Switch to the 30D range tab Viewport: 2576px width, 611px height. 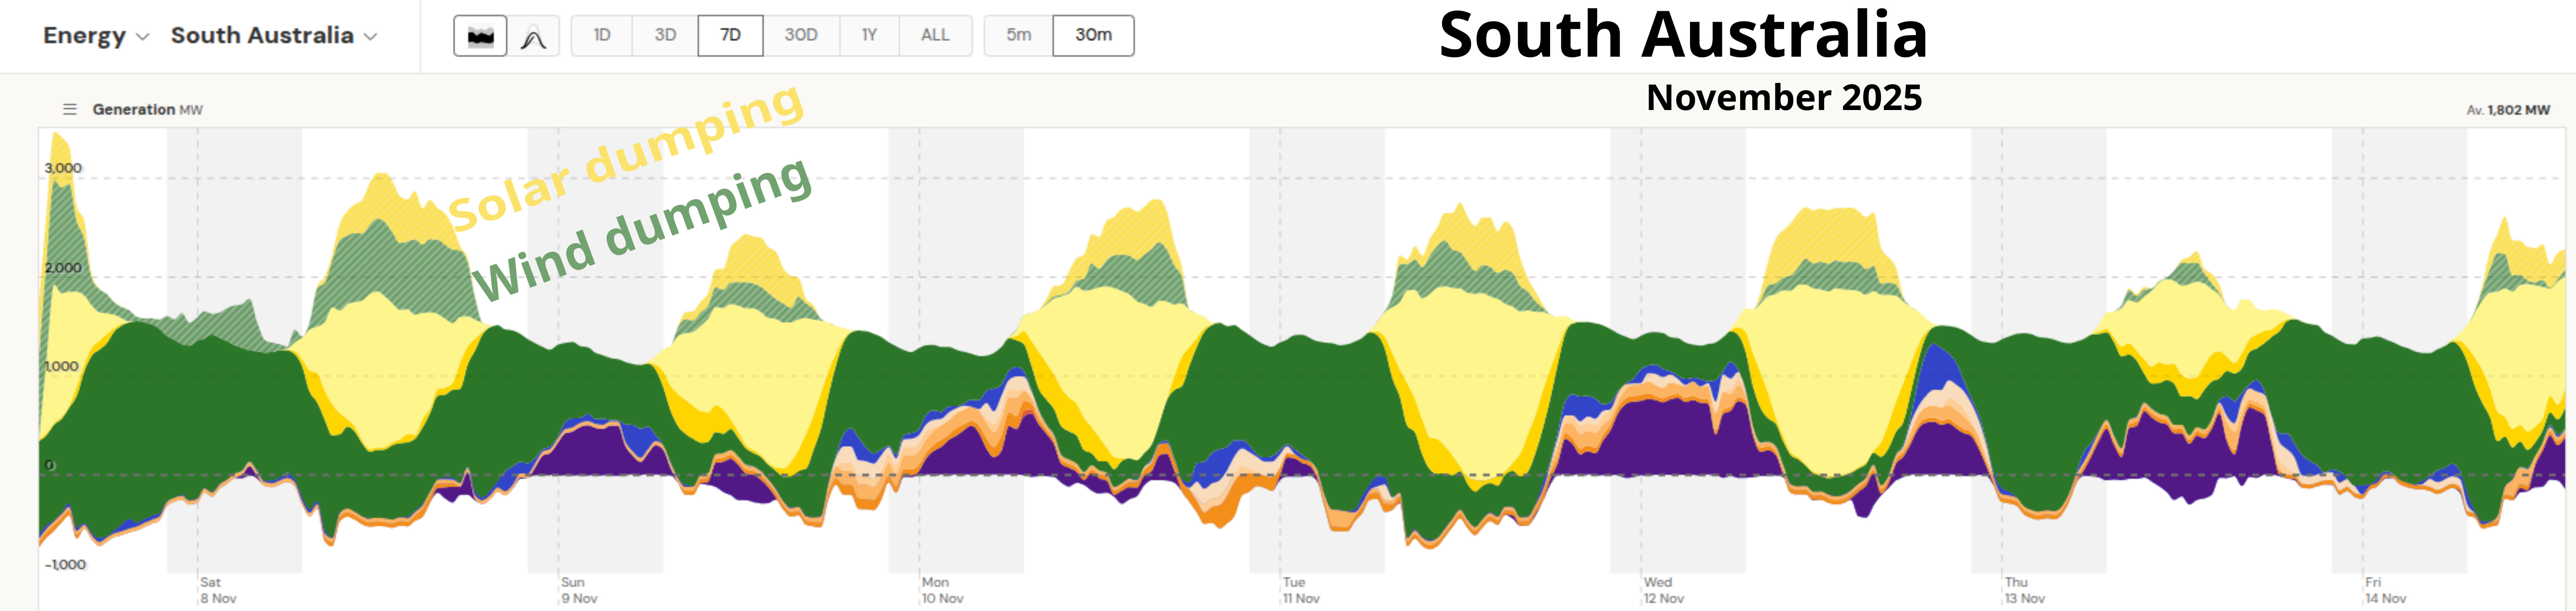[800, 35]
